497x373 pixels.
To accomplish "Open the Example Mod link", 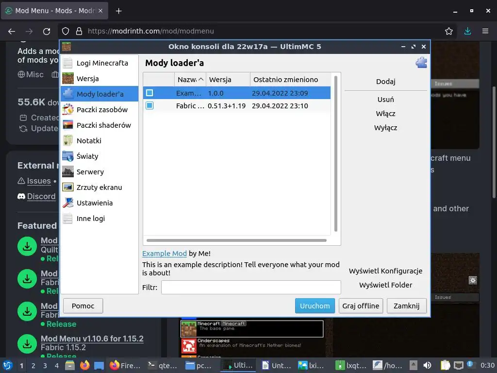I will click(x=164, y=254).
